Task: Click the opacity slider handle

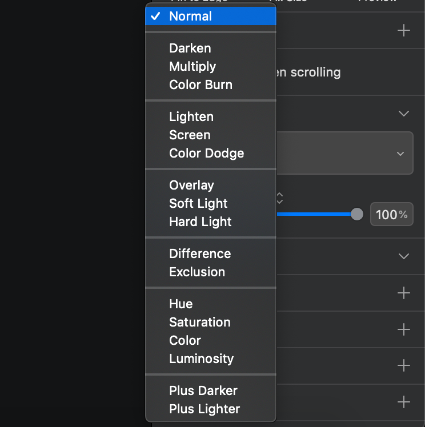Action: (x=357, y=214)
